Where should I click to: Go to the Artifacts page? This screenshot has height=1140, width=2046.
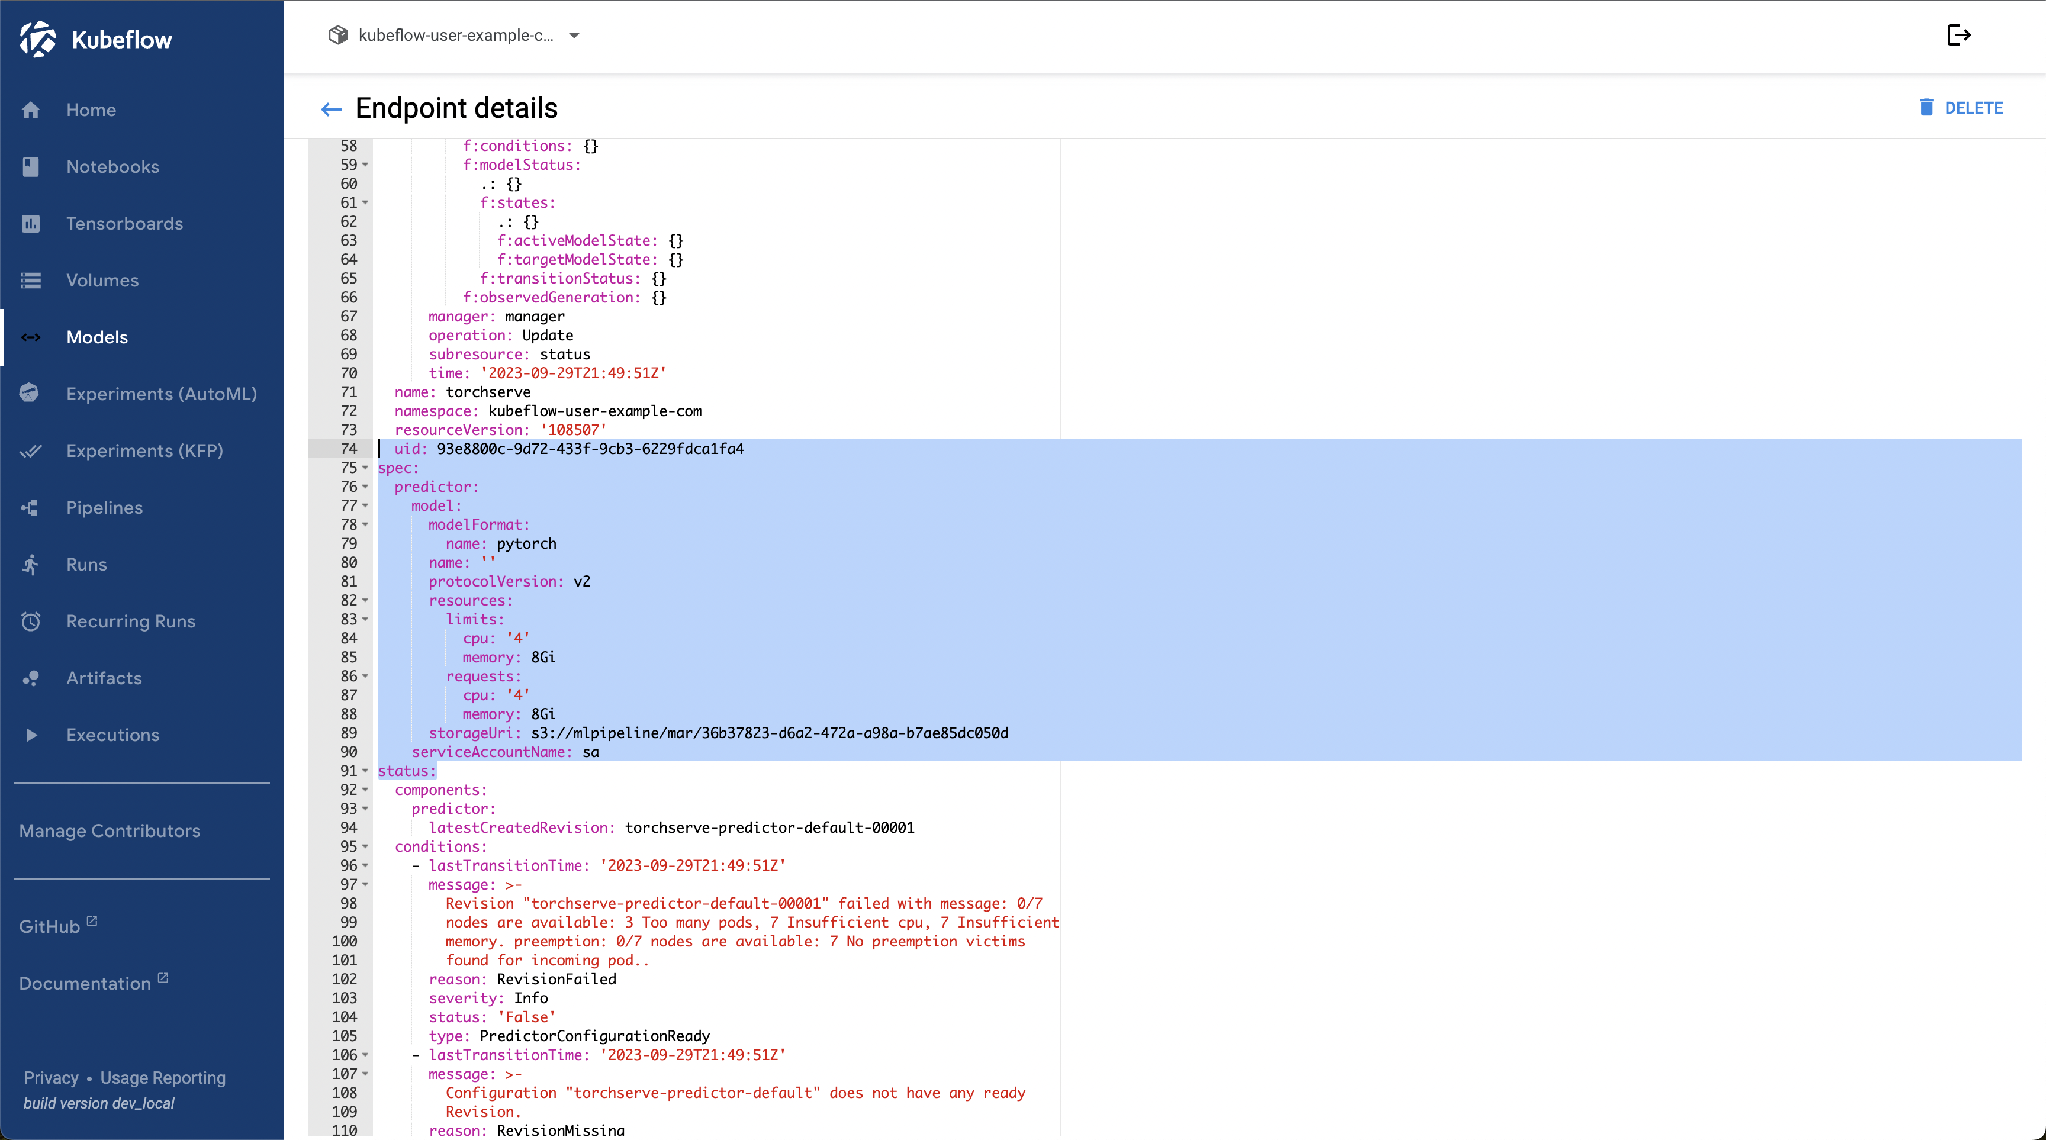coord(104,679)
